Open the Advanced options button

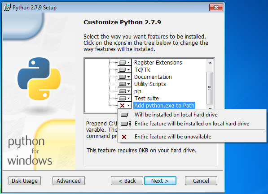click(x=69, y=181)
